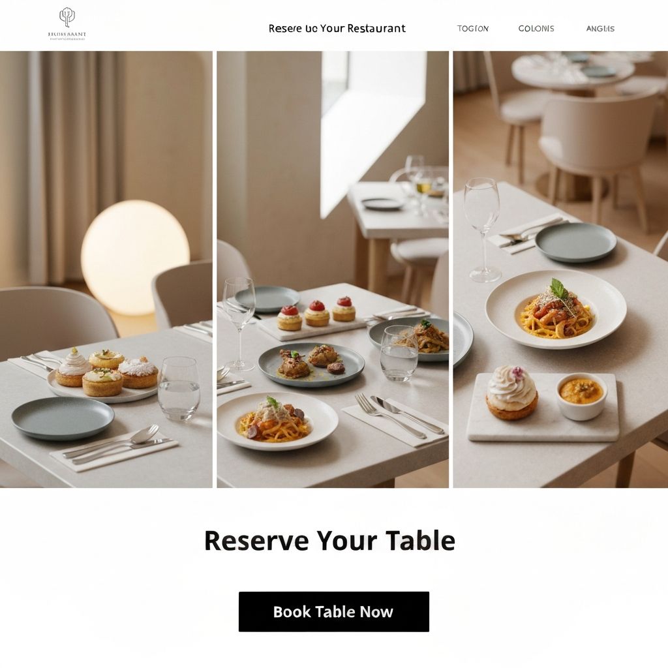Open the middle photo with the bright window

pyautogui.click(x=333, y=269)
